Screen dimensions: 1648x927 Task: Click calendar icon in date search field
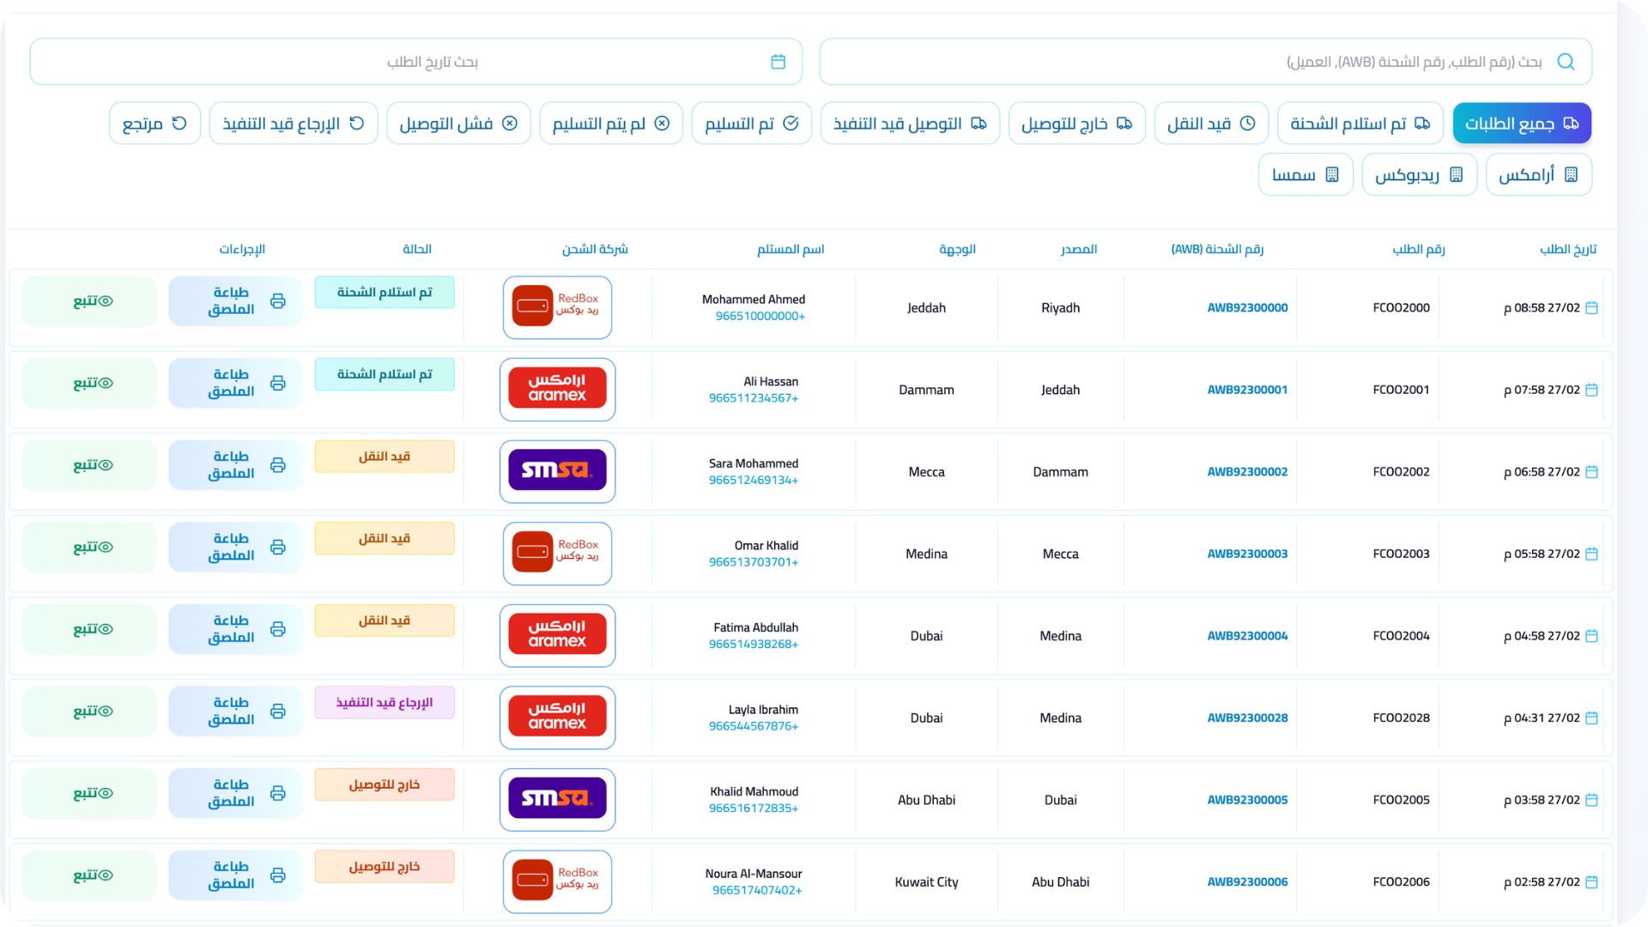779,62
